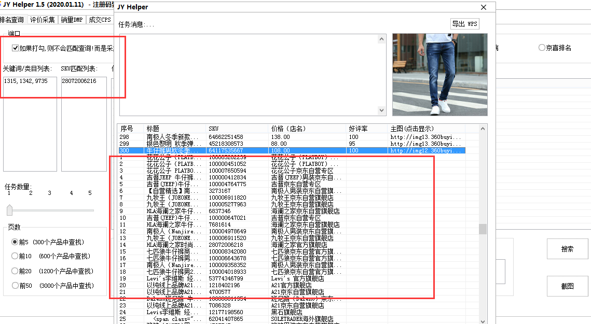Click the 截图 button
This screenshot has height=324, width=591.
tap(567, 286)
